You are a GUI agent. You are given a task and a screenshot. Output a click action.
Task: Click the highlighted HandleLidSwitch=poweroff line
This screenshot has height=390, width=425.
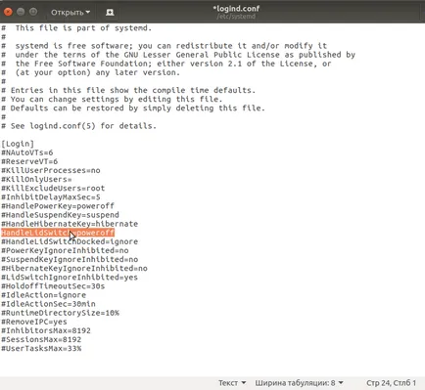click(58, 233)
